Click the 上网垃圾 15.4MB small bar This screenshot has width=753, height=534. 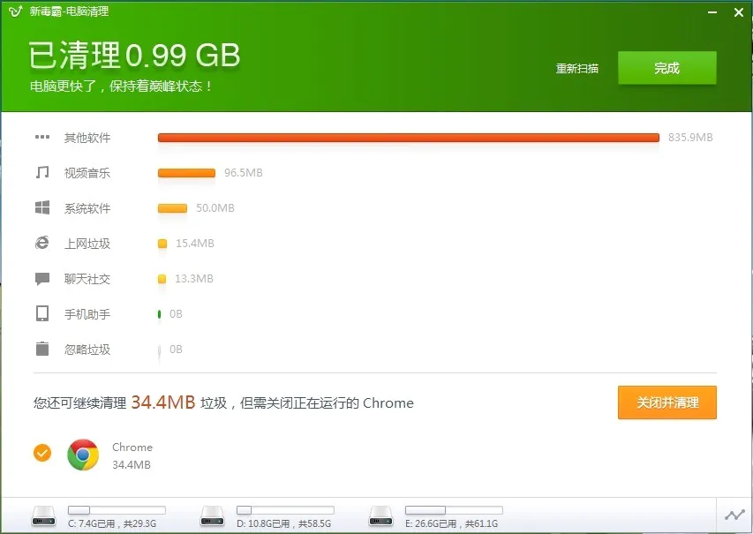click(162, 244)
